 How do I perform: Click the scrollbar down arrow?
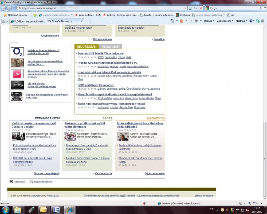(265, 199)
